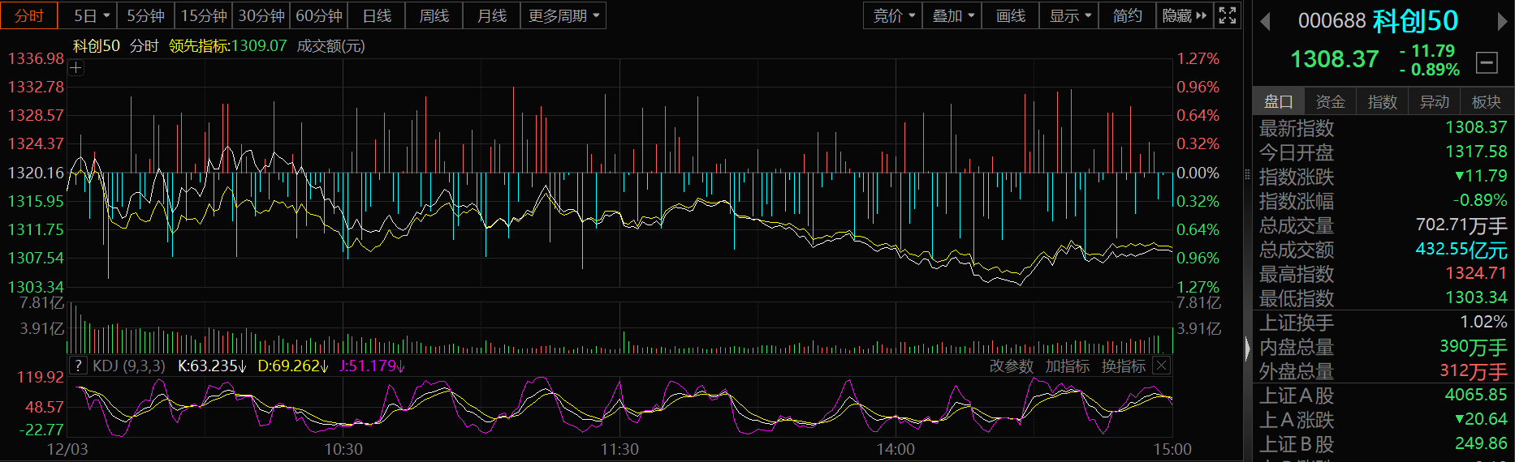Click 换指标 to change the indicator

pos(1123,366)
